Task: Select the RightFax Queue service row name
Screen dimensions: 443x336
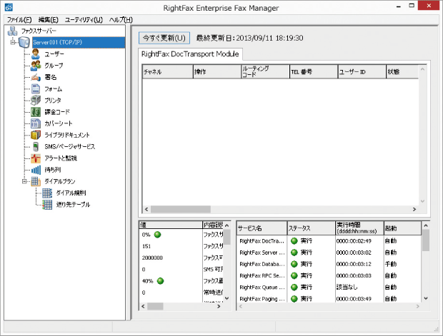Action: tap(262, 287)
